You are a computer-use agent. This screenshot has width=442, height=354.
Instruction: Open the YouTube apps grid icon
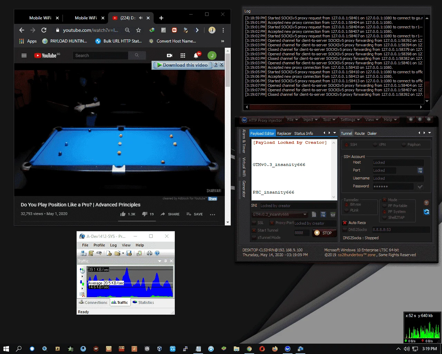coord(183,55)
